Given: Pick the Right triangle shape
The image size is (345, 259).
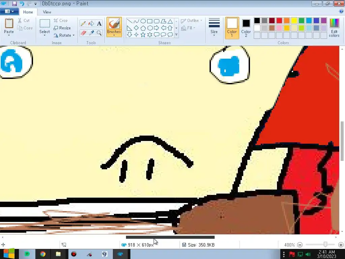Looking at the screenshot, I should coord(130,28).
